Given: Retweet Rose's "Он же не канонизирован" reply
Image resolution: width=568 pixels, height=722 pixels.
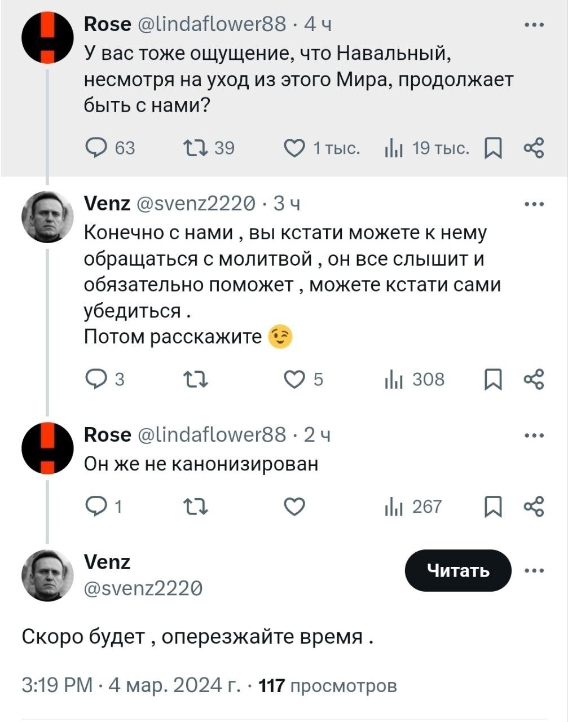Looking at the screenshot, I should point(197,507).
